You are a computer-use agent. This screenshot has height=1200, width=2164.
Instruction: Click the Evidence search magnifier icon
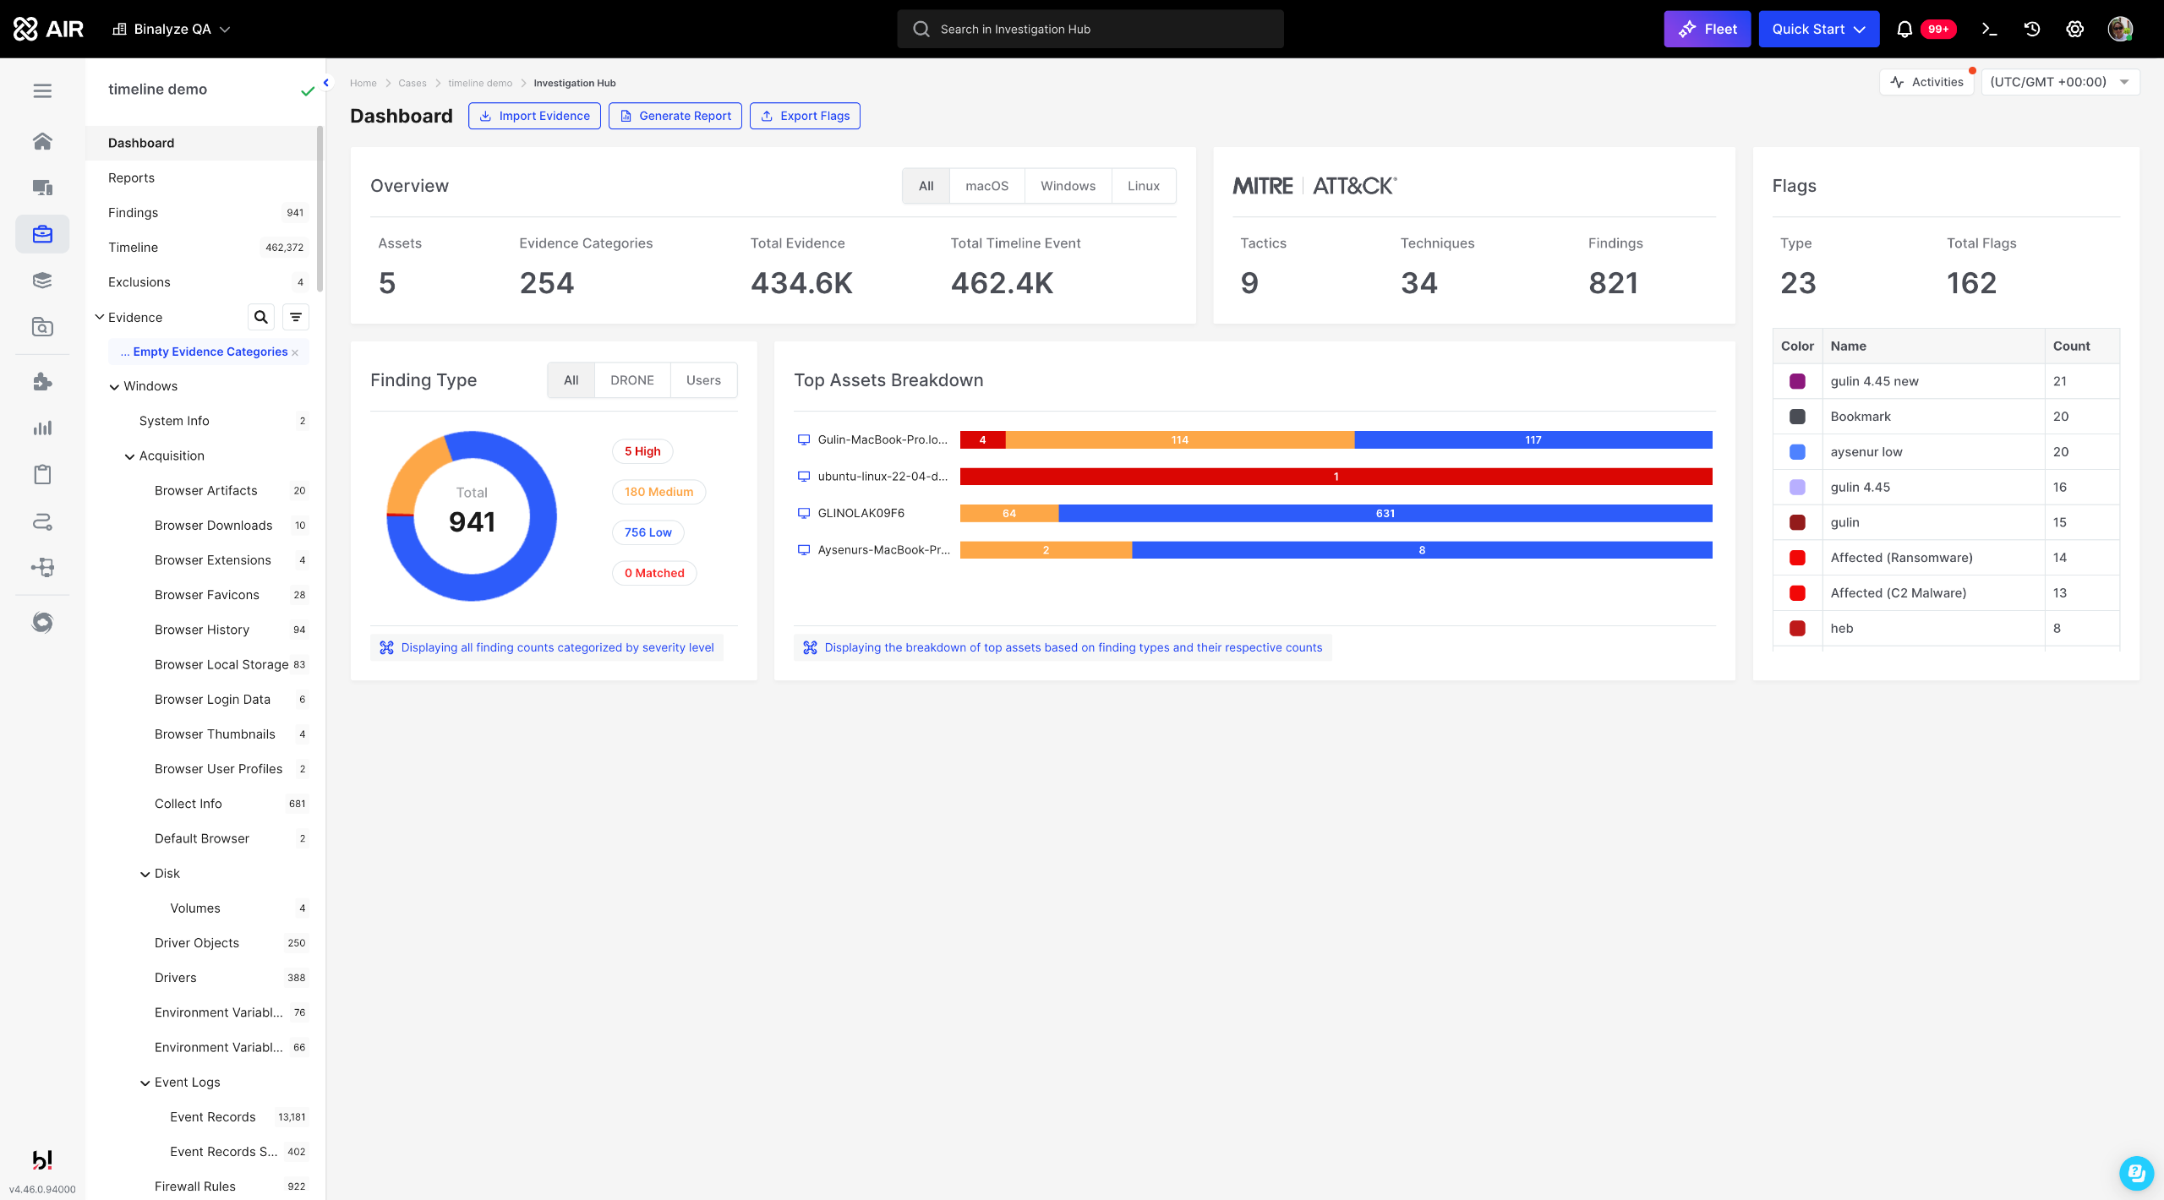pos(260,317)
